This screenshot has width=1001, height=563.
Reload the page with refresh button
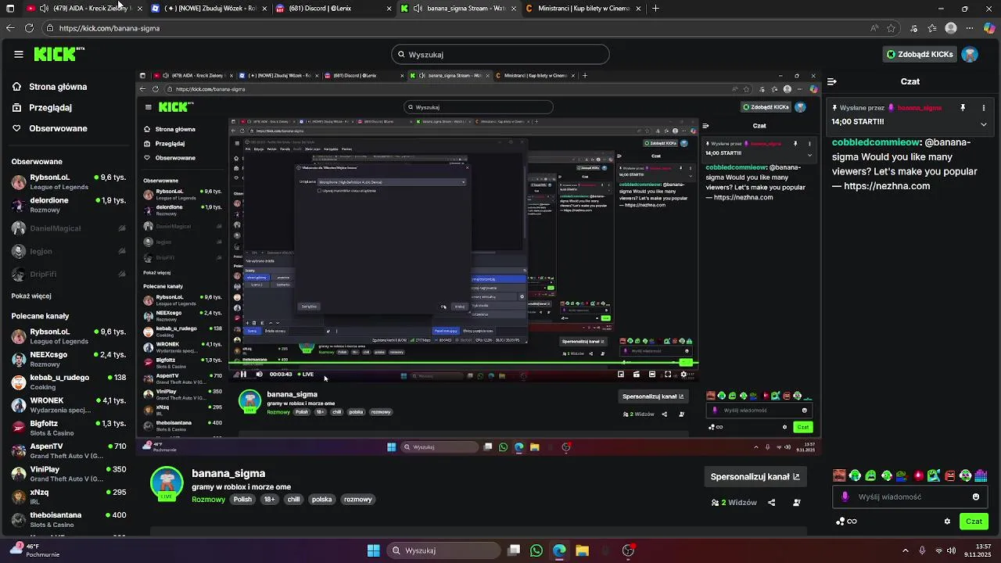[29, 28]
